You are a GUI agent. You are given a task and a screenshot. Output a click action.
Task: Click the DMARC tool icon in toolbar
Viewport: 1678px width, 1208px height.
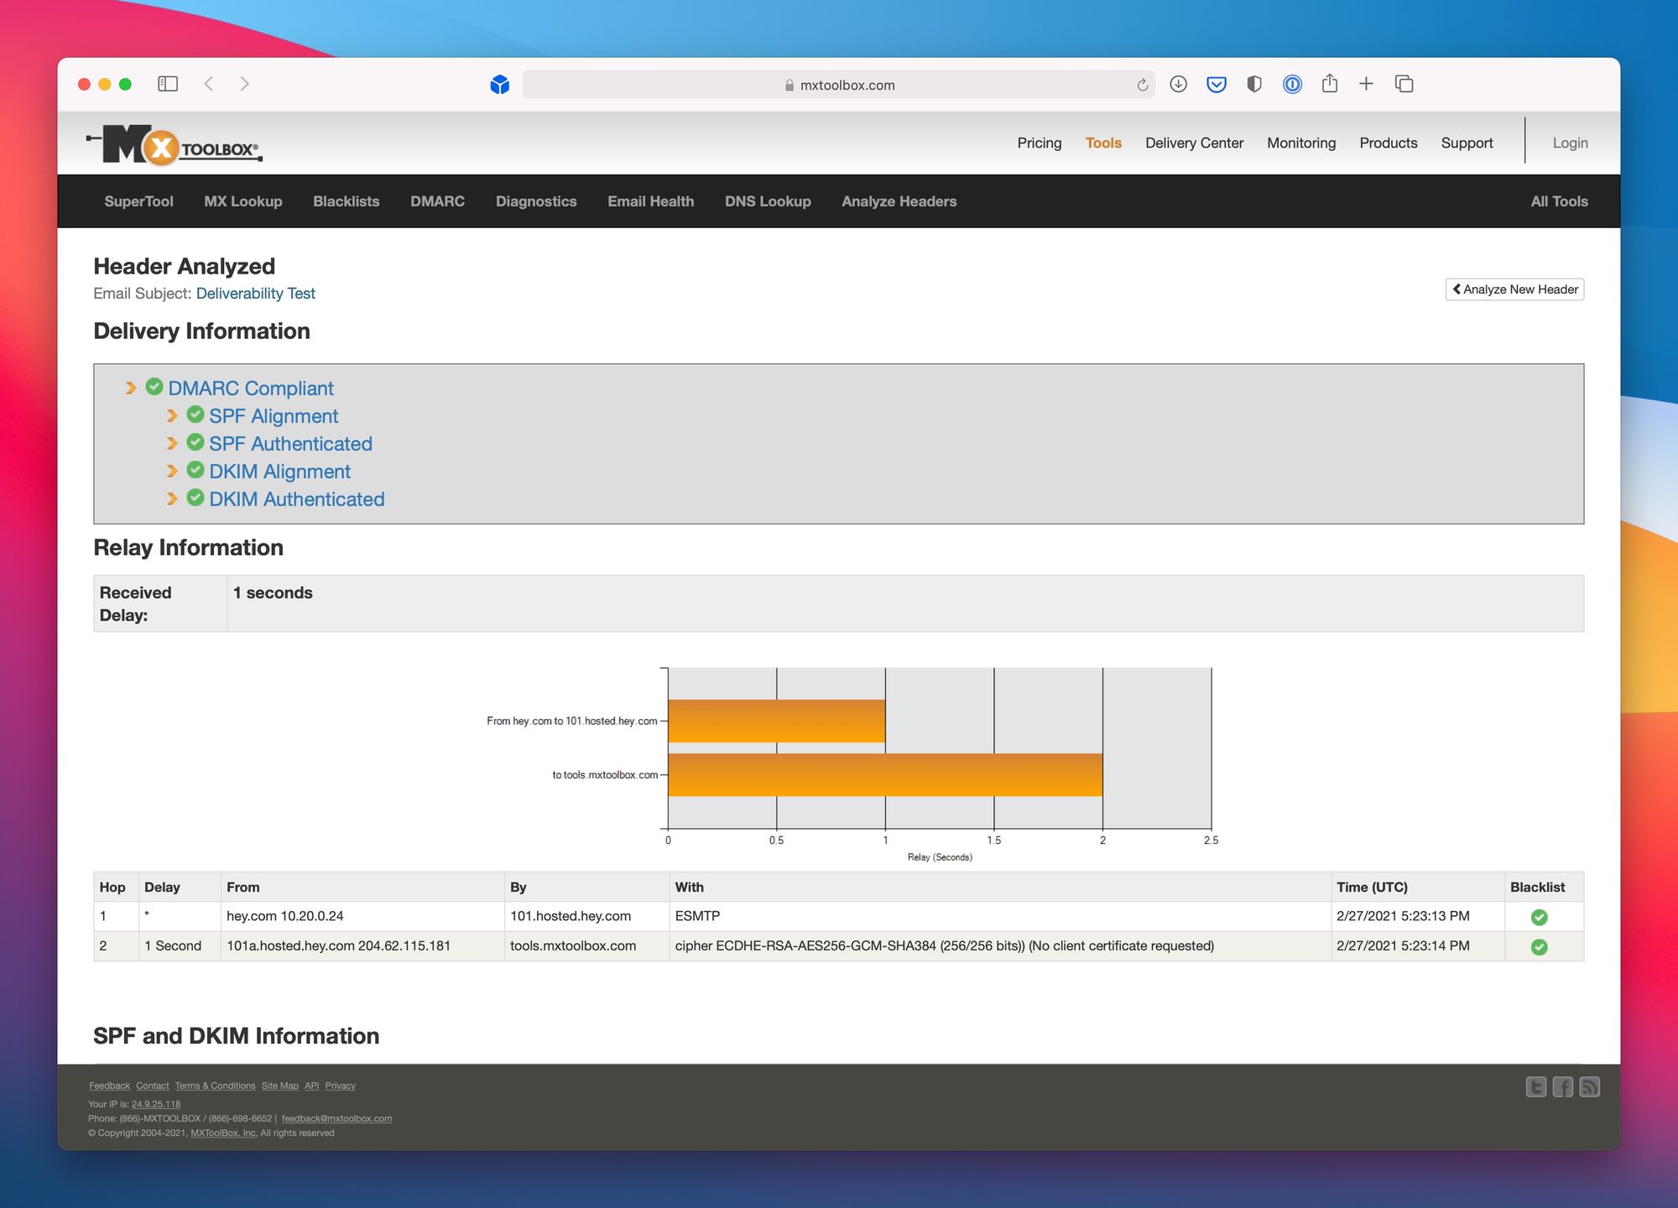point(436,202)
